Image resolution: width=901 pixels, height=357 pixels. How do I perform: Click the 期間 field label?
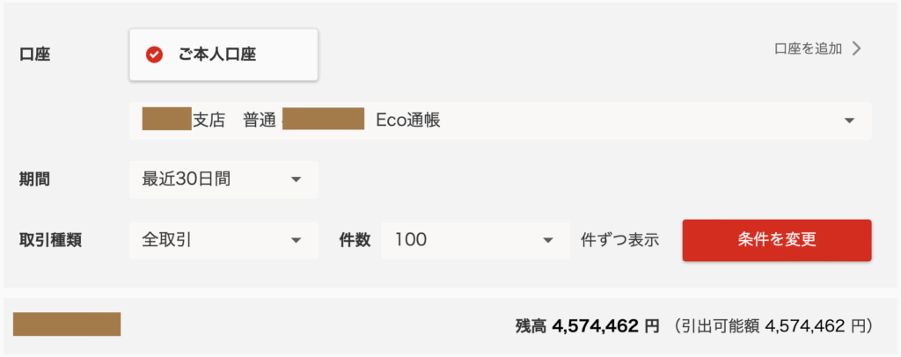point(34,179)
